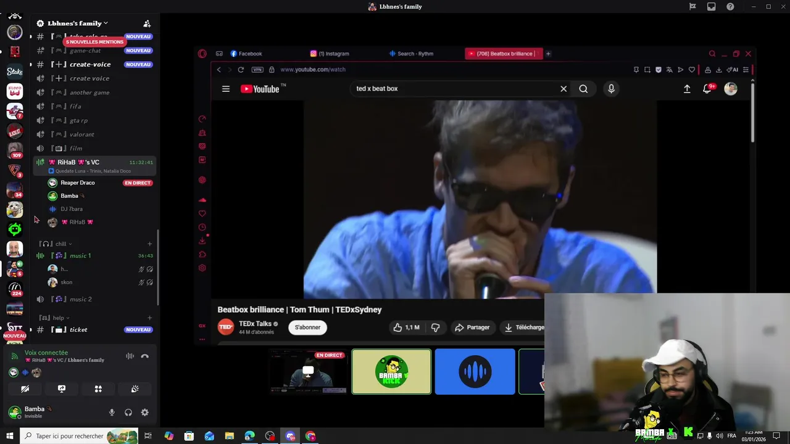Join the music 1 voice channel
The image size is (790, 444).
pyautogui.click(x=80, y=255)
